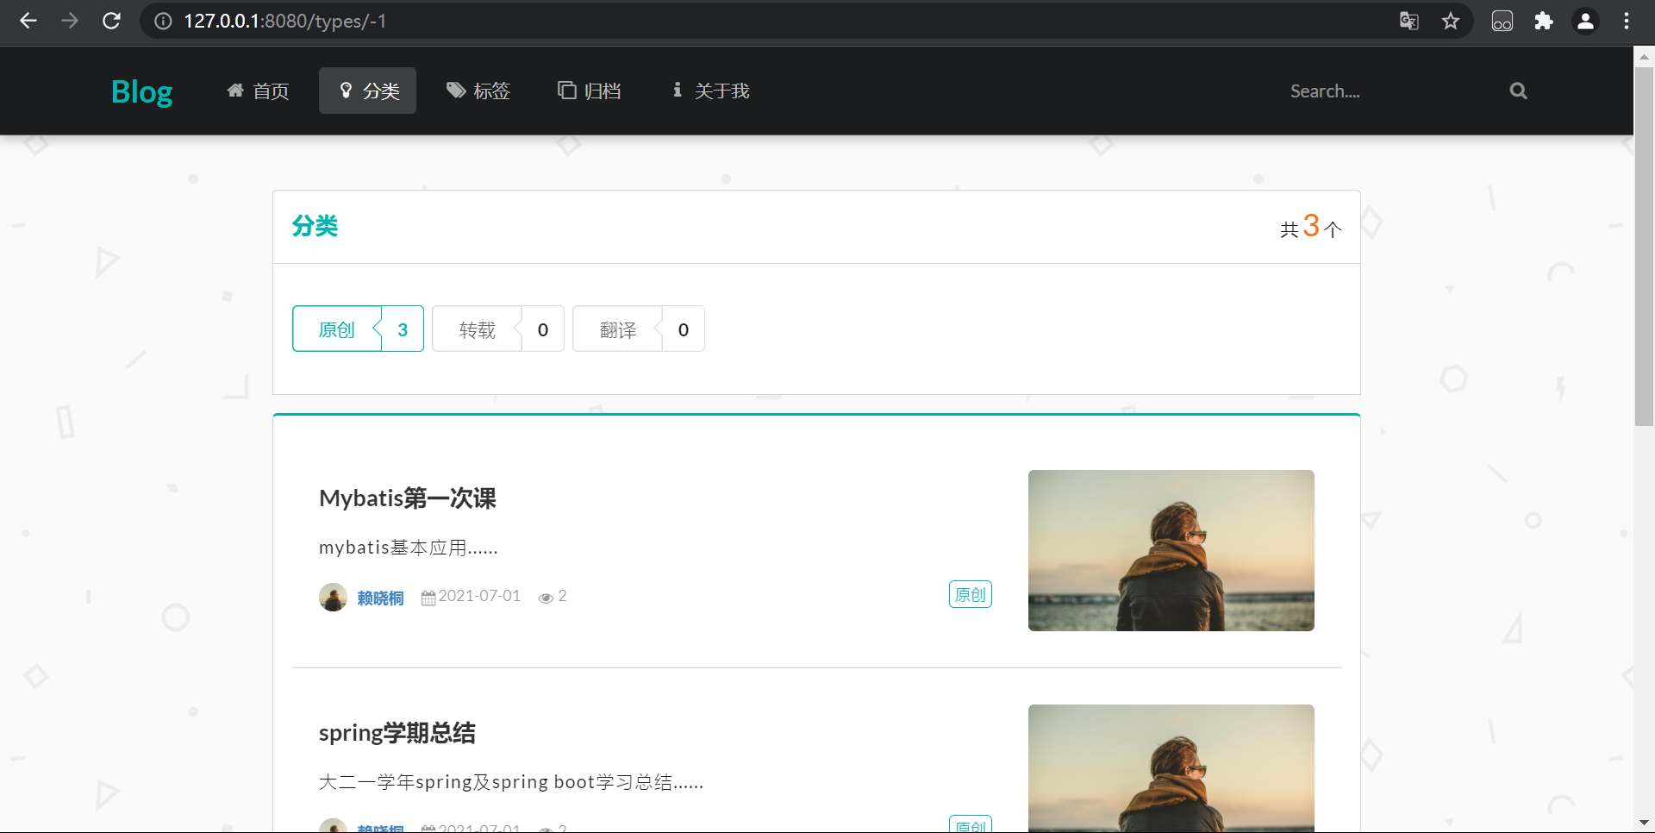Click the date 2021-07-01 in Mybatis post
Screen dimensions: 1655x833
click(x=479, y=596)
